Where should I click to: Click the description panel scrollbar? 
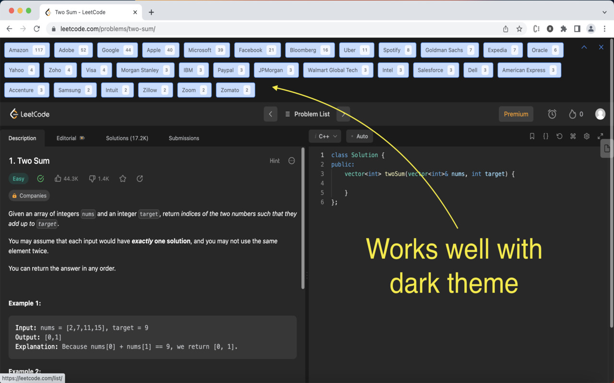[x=303, y=218]
